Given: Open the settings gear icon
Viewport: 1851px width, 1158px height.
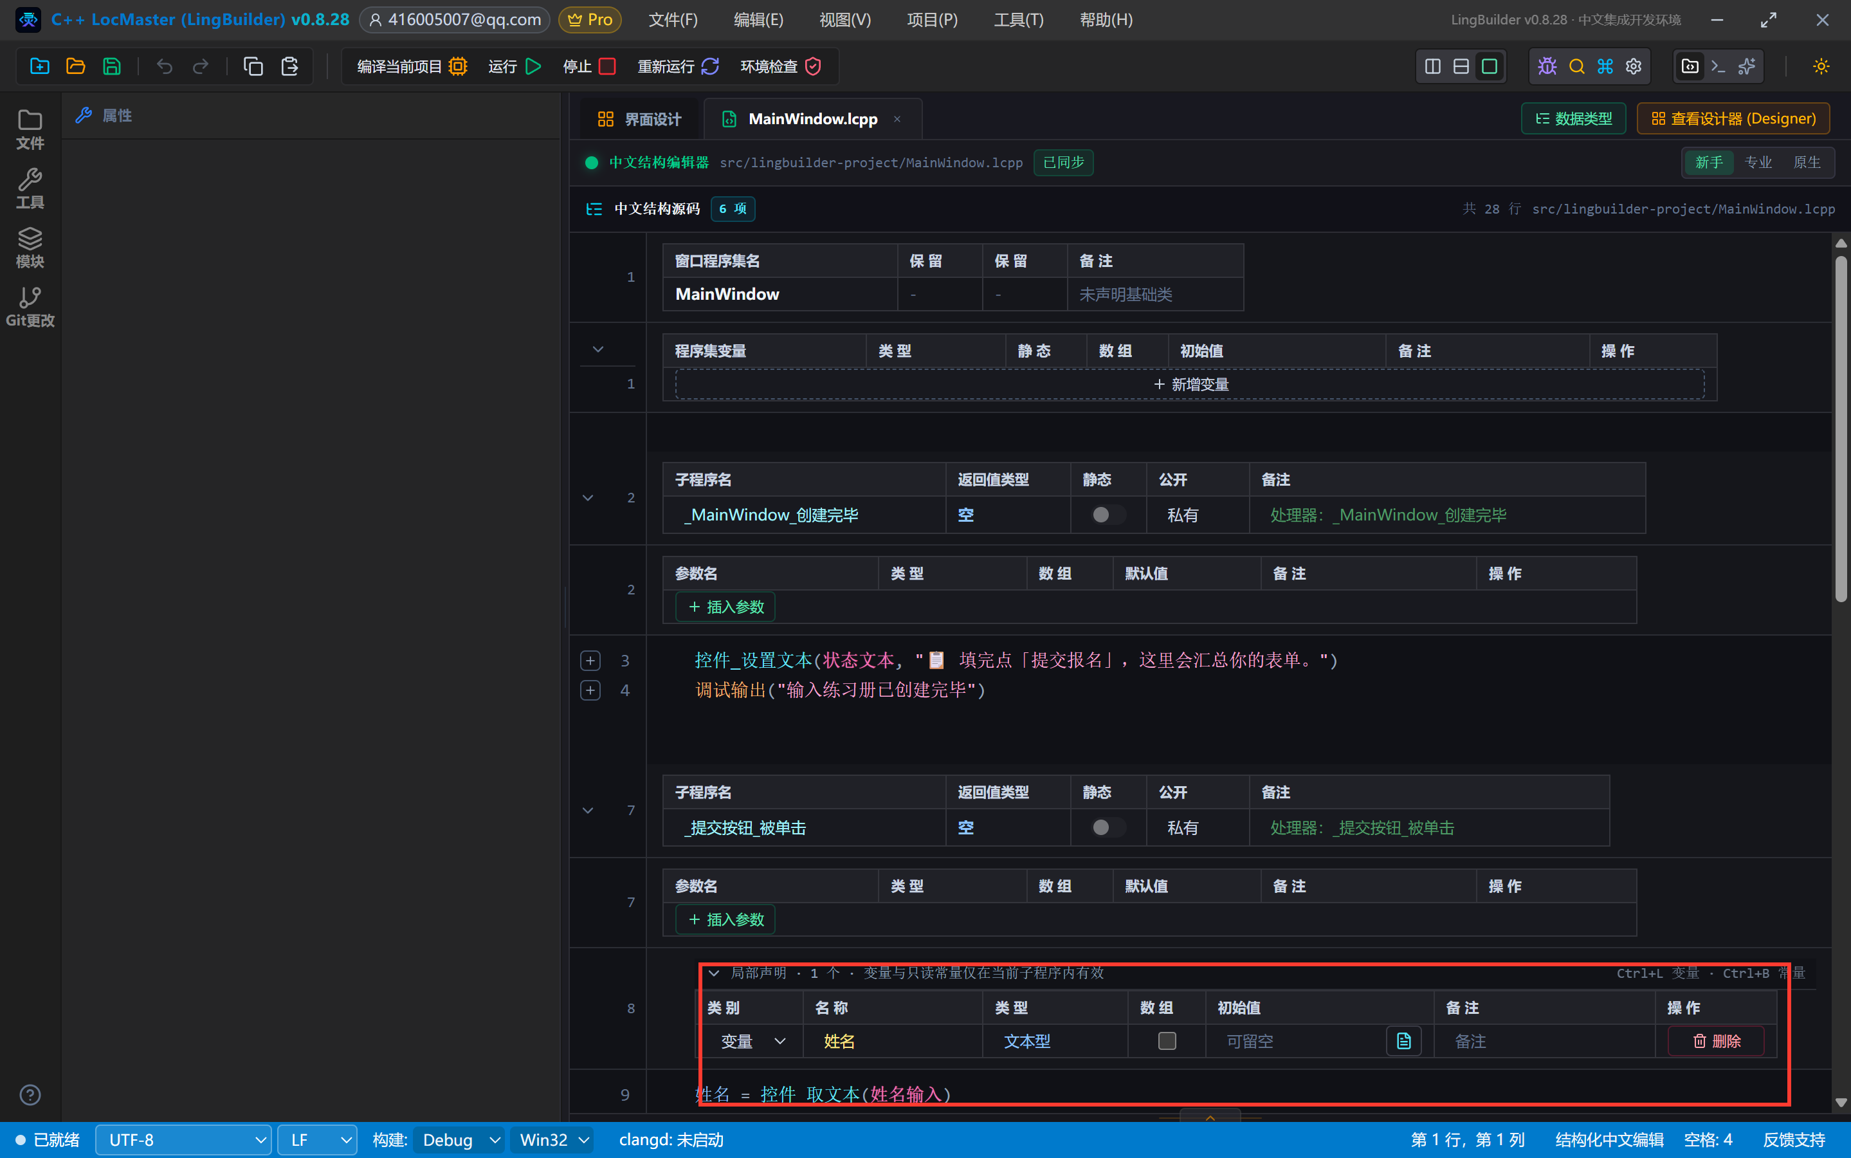Looking at the screenshot, I should point(1633,67).
